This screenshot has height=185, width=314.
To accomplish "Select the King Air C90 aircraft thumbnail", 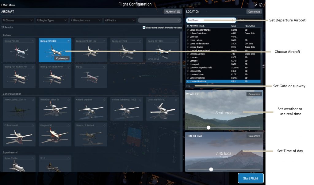I will tap(55, 134).
